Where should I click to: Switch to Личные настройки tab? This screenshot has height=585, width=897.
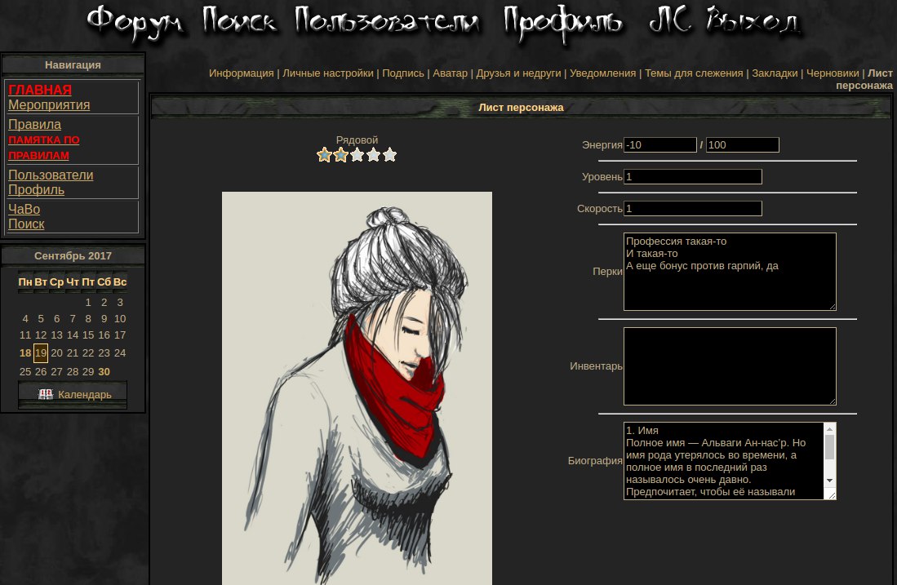point(328,73)
